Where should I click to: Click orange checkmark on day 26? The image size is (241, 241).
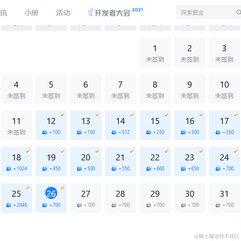(62, 188)
